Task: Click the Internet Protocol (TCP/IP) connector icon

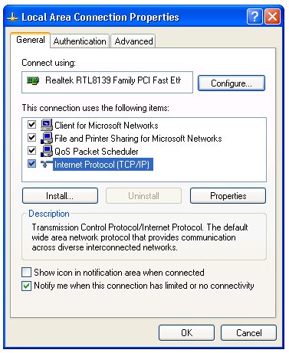Action: (47, 164)
